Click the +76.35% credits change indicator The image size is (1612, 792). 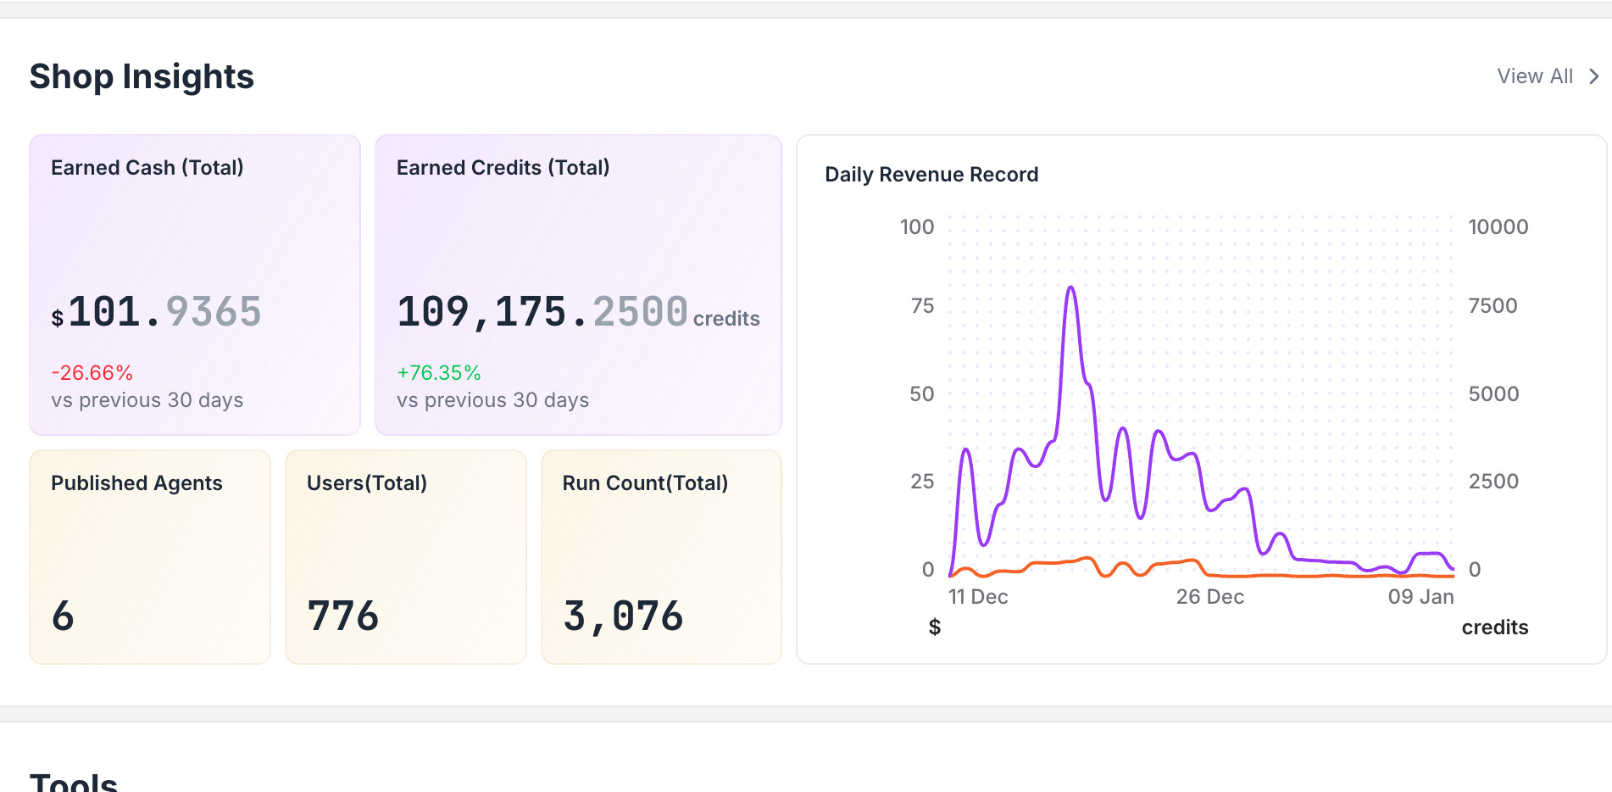click(x=439, y=372)
